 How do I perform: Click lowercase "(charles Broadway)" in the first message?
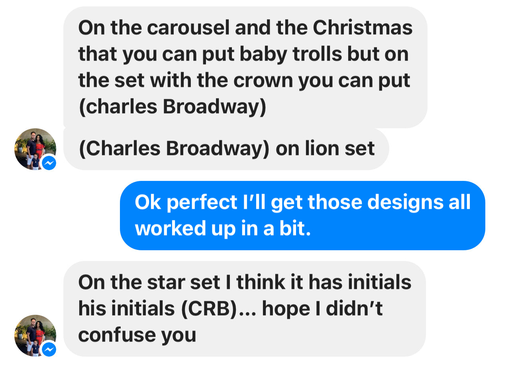point(172,107)
